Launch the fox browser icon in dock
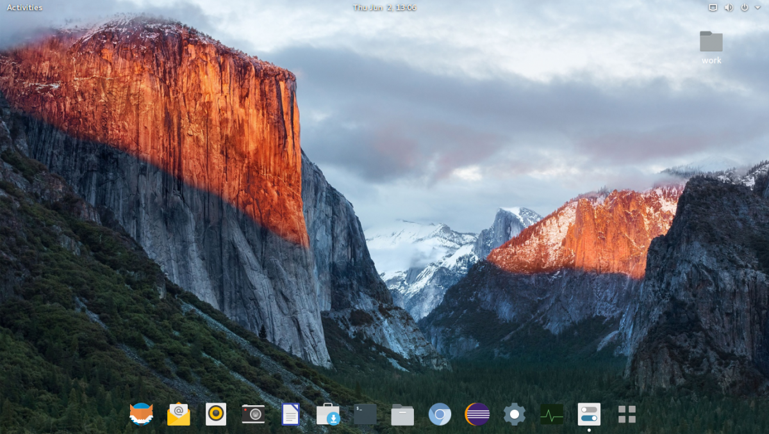Image resolution: width=769 pixels, height=434 pixels. [x=142, y=414]
